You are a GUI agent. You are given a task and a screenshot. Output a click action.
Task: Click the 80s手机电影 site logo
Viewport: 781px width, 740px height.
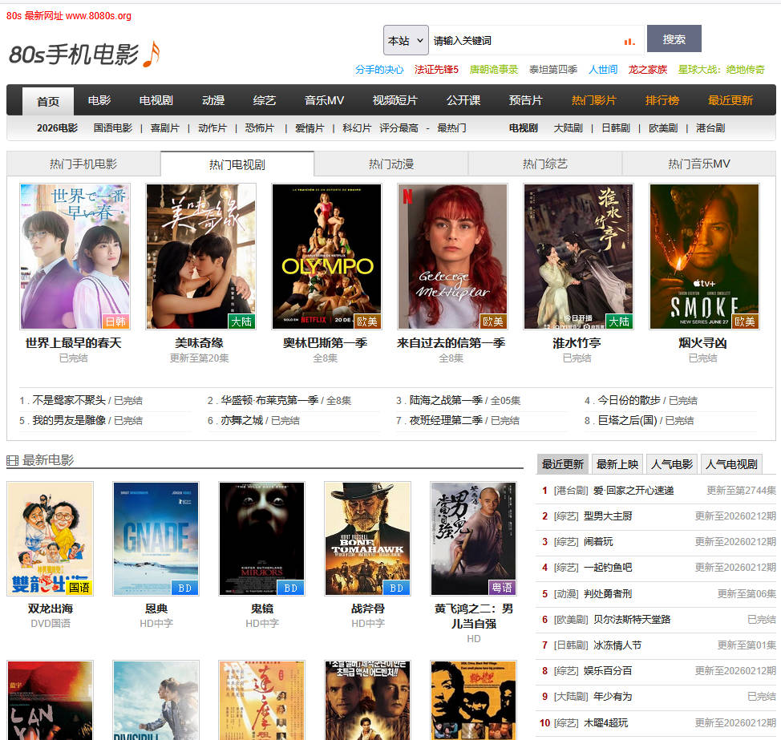pos(84,54)
